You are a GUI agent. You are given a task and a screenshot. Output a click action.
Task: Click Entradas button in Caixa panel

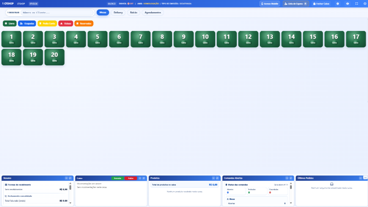tap(117, 178)
